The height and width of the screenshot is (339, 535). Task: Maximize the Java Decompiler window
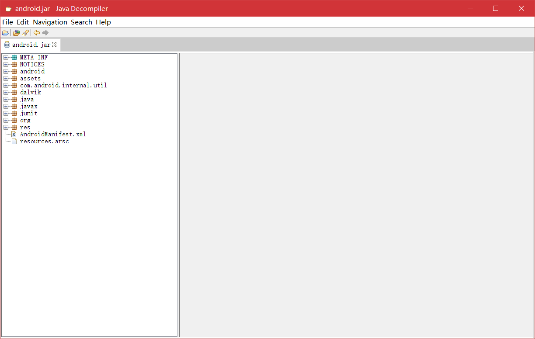(x=496, y=8)
